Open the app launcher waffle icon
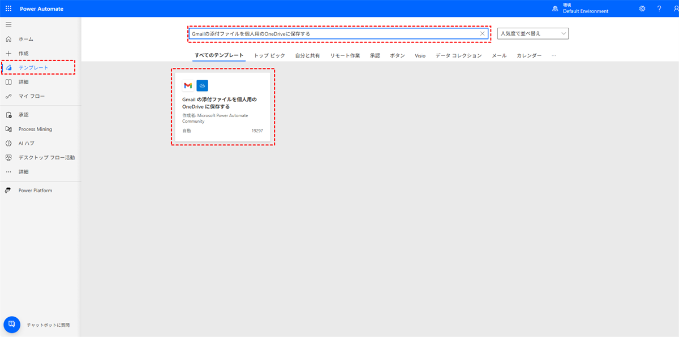679x337 pixels. coord(8,9)
